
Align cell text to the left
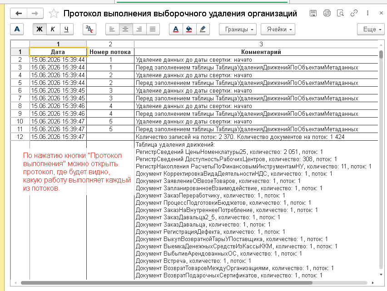coord(112,29)
